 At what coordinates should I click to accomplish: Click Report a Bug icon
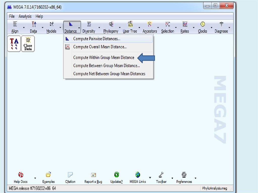(93, 175)
